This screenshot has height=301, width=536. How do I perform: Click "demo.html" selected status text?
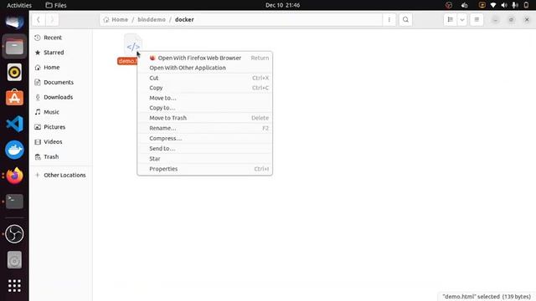click(x=487, y=297)
